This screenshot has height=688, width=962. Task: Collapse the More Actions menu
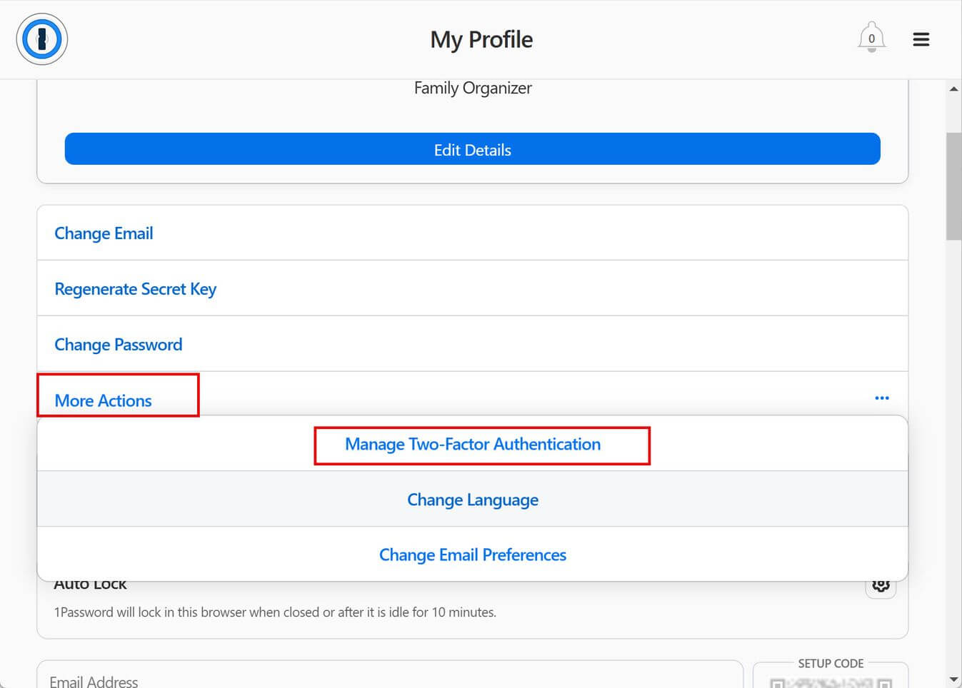(x=103, y=400)
